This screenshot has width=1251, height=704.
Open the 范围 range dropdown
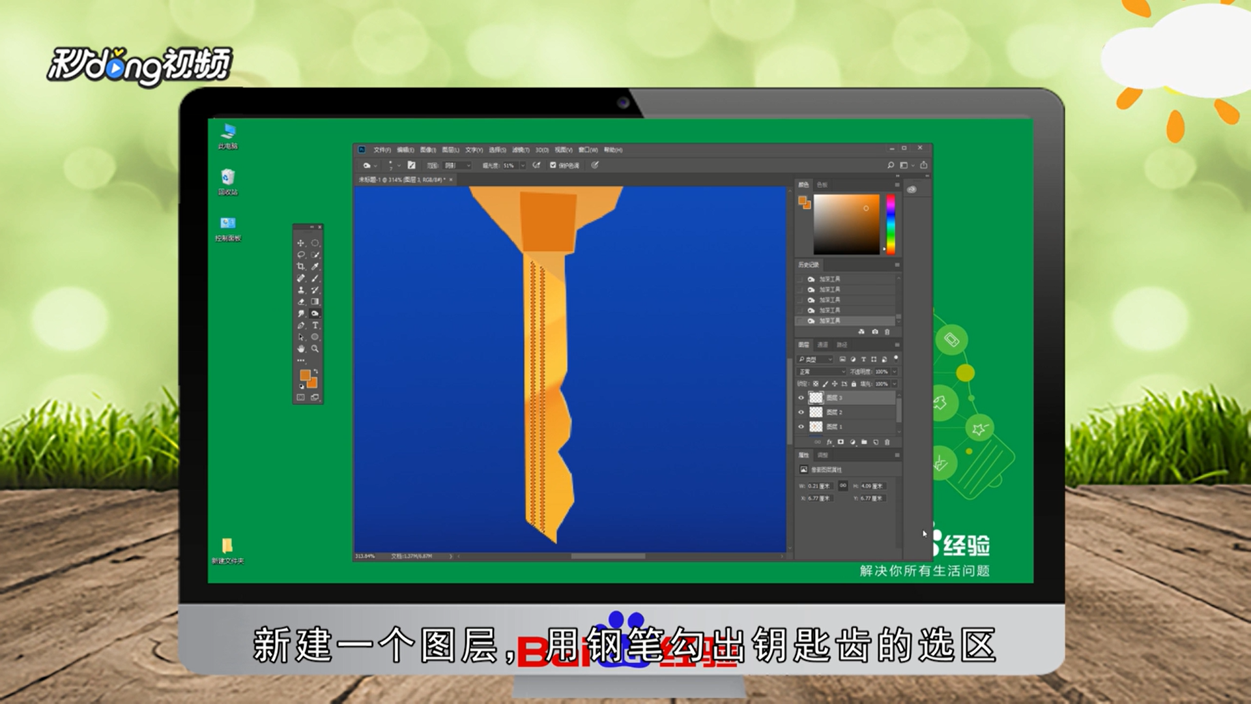coord(457,166)
